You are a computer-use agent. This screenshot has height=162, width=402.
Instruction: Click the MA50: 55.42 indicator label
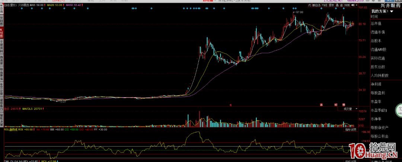[x=73, y=5]
